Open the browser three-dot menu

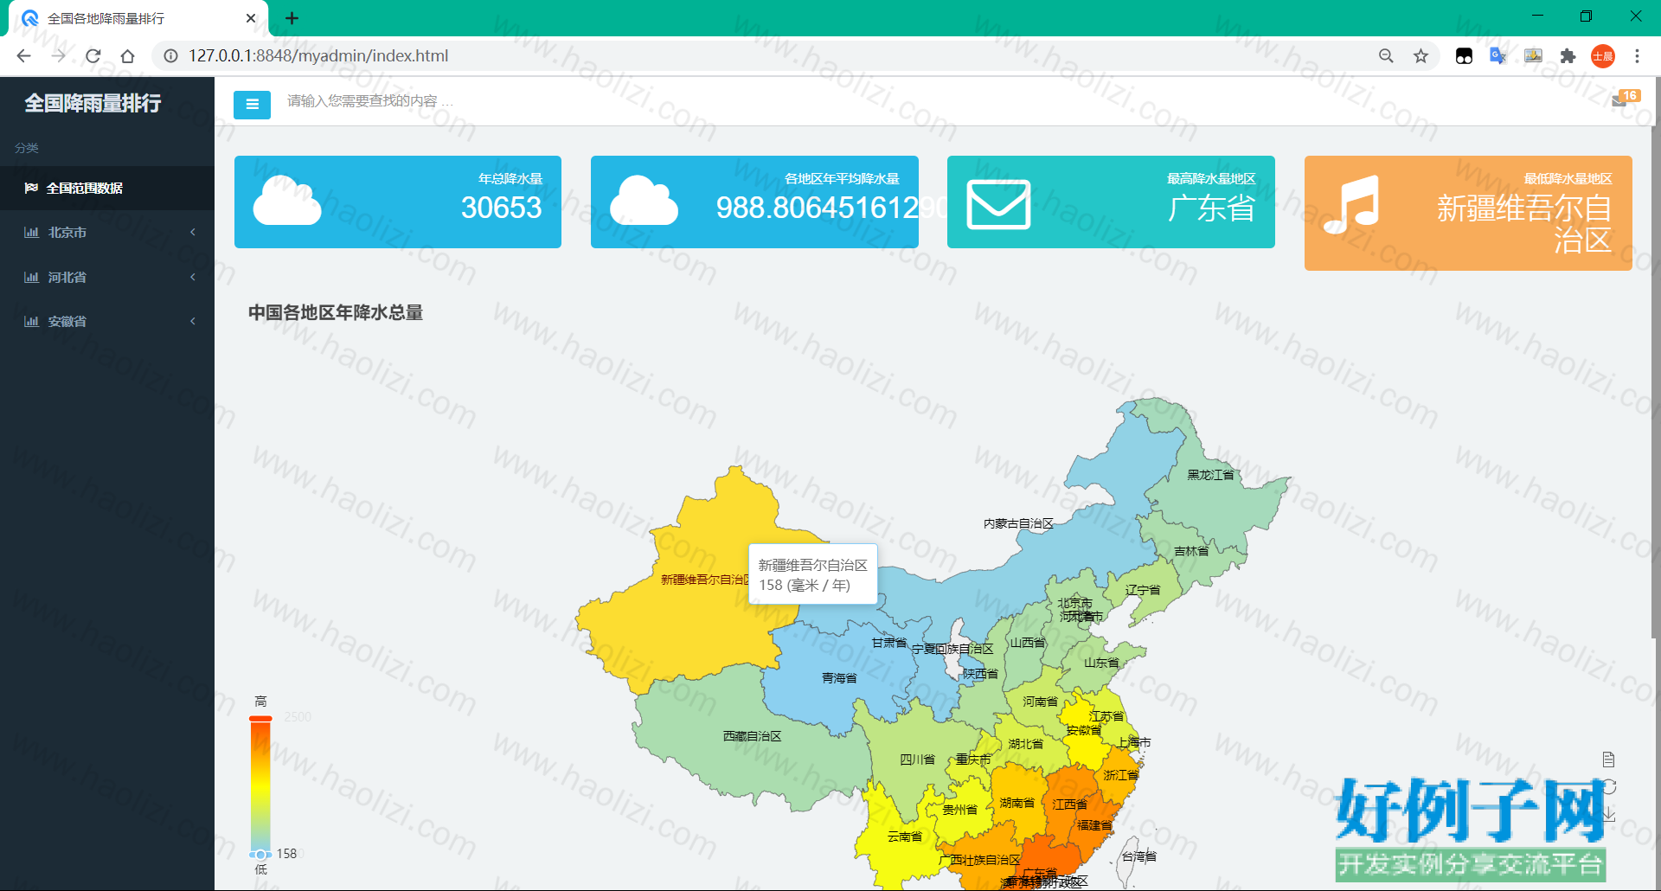click(1637, 56)
